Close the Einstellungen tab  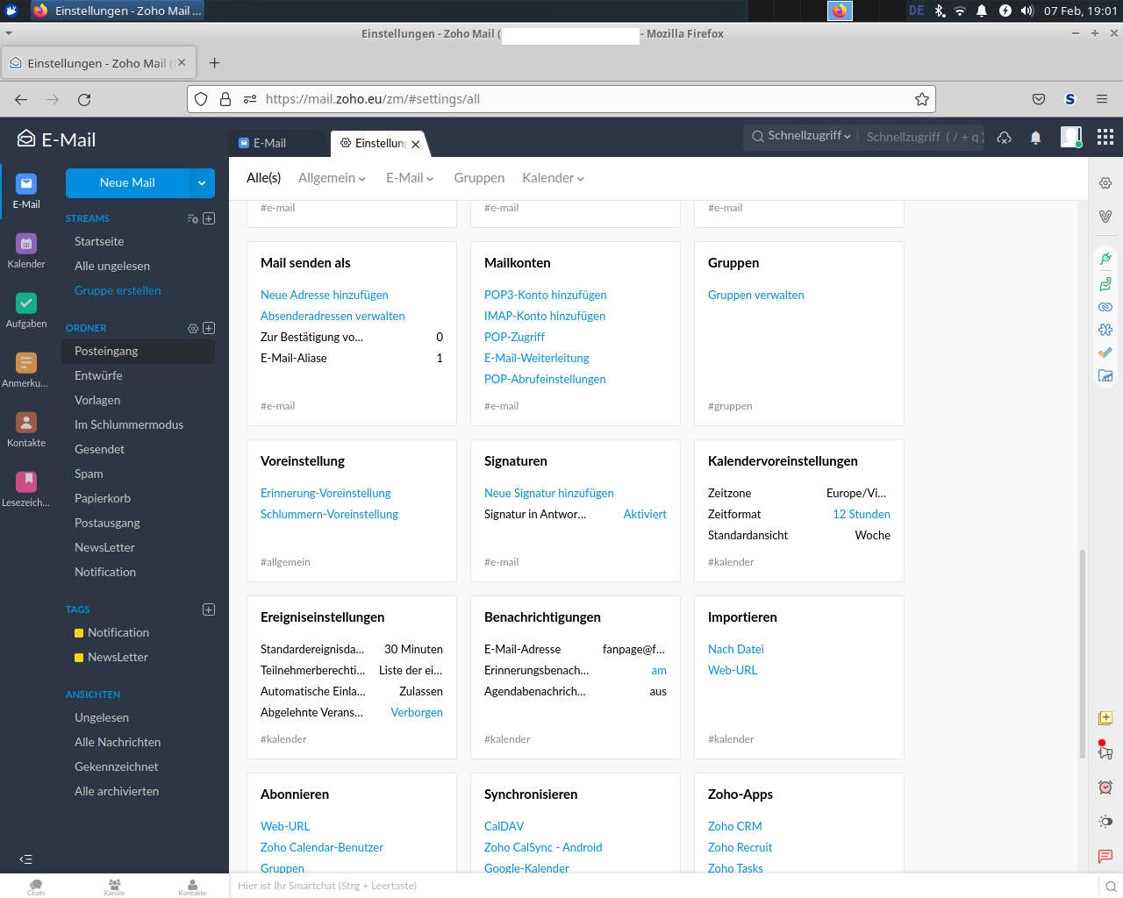tap(416, 144)
